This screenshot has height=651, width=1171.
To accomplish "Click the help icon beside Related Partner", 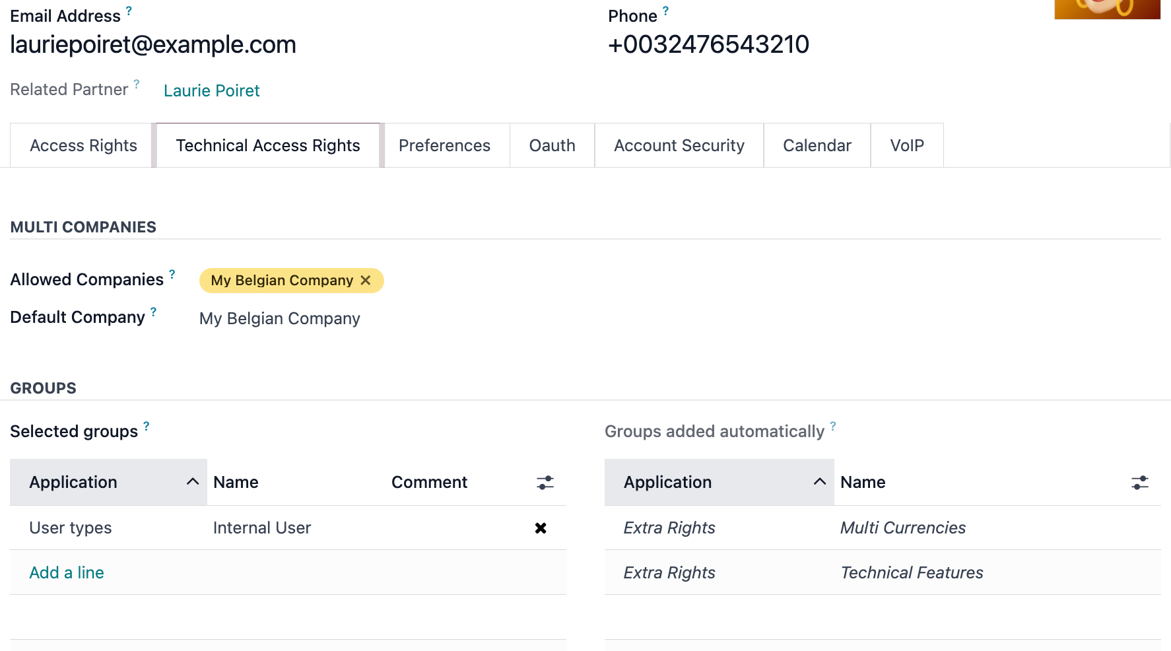I will (137, 83).
